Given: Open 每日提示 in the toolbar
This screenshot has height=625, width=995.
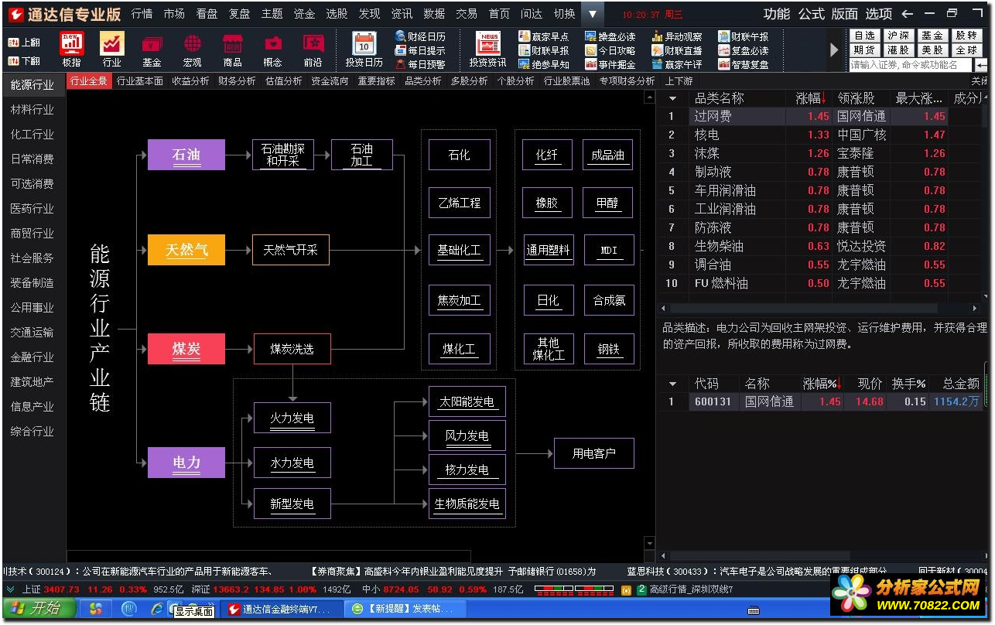Looking at the screenshot, I should pyautogui.click(x=421, y=50).
